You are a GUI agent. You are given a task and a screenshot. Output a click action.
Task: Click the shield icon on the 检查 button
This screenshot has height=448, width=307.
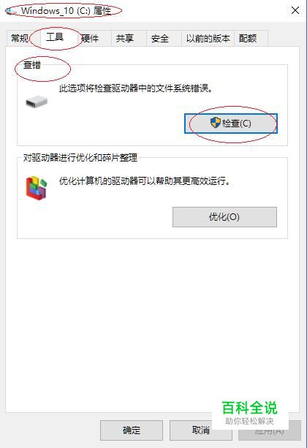coord(216,123)
